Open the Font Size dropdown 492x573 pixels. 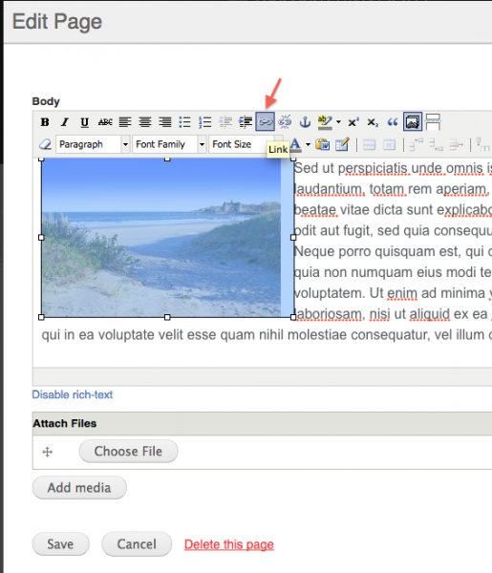(242, 144)
